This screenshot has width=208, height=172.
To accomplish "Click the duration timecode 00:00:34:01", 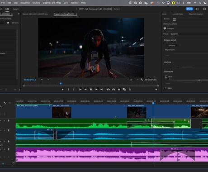I will pos(151,80).
